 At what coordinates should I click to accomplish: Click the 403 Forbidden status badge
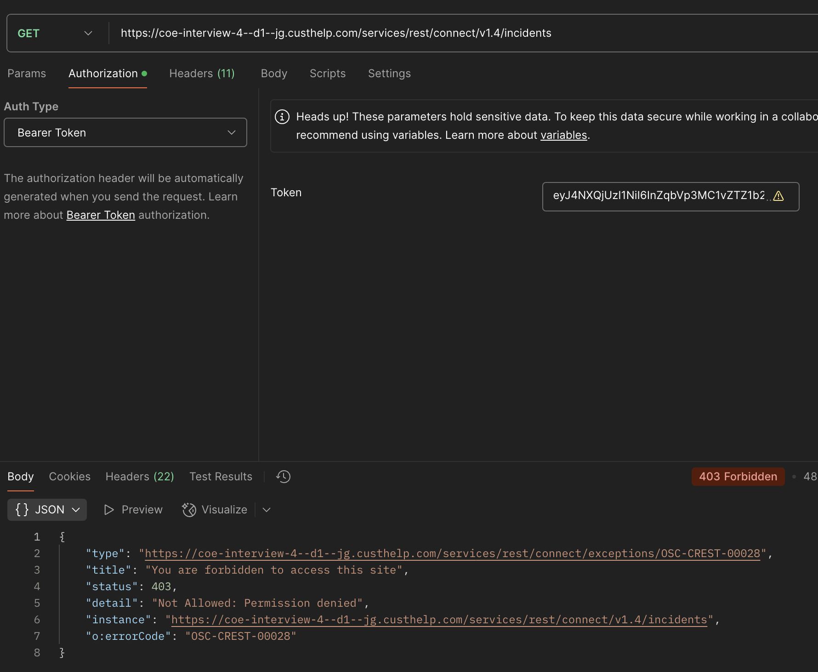(x=738, y=477)
